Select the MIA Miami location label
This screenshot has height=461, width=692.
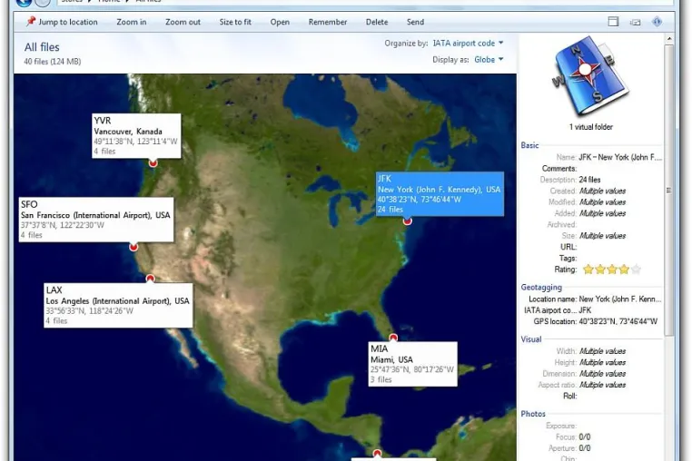tap(412, 364)
